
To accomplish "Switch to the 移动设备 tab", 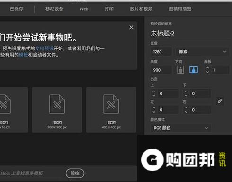I will 54,9.
